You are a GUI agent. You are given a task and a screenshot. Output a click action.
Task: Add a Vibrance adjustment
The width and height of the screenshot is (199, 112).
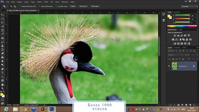tap(189, 36)
